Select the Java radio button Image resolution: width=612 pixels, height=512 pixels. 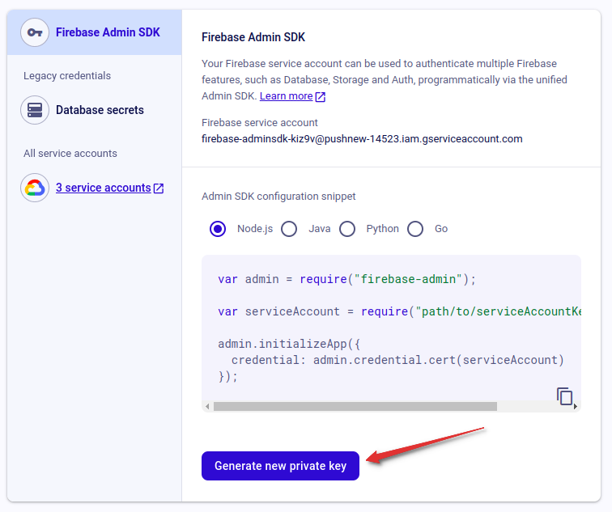coord(289,229)
